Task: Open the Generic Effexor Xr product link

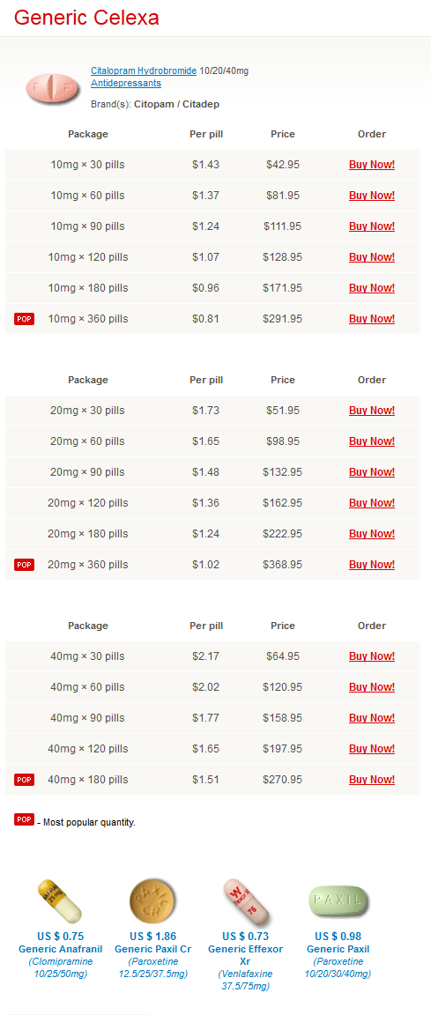Action: [x=245, y=955]
